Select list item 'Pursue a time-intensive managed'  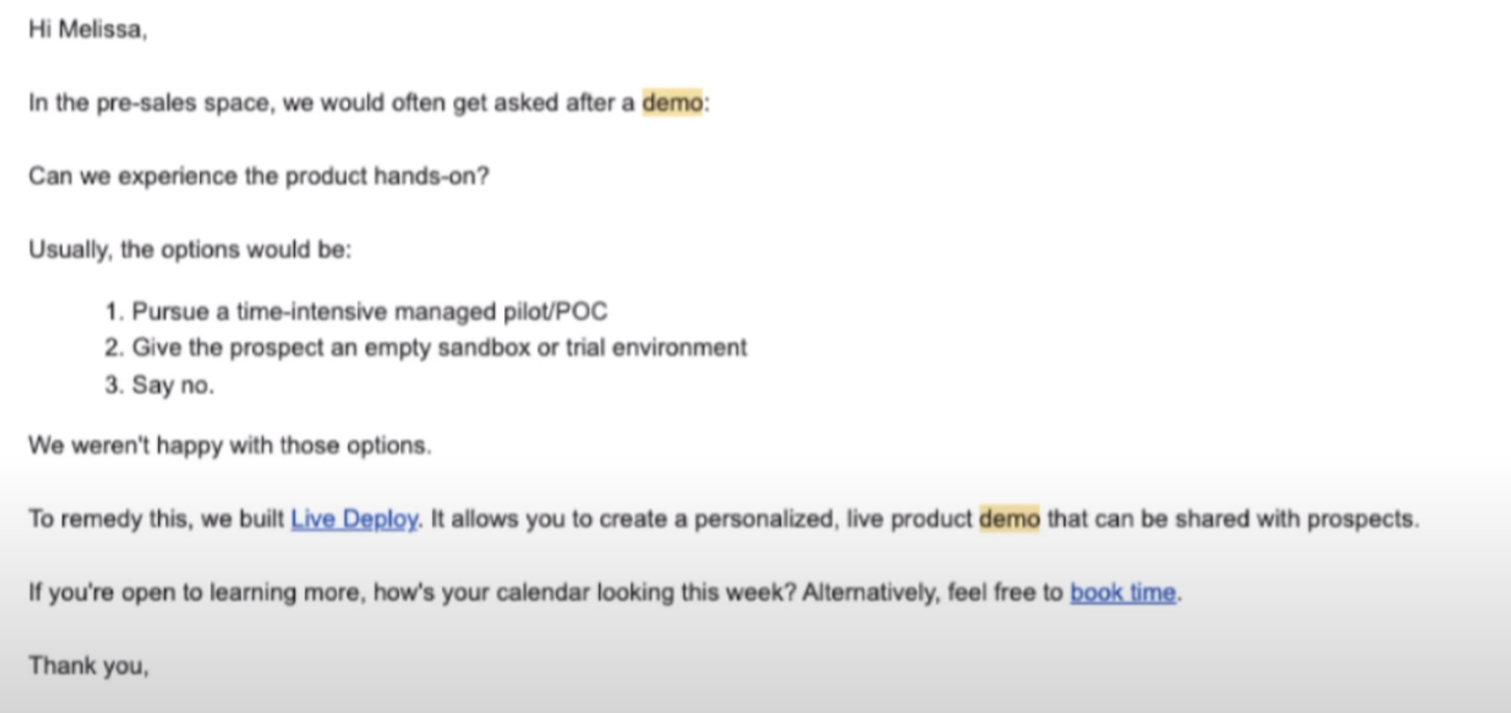tap(369, 311)
